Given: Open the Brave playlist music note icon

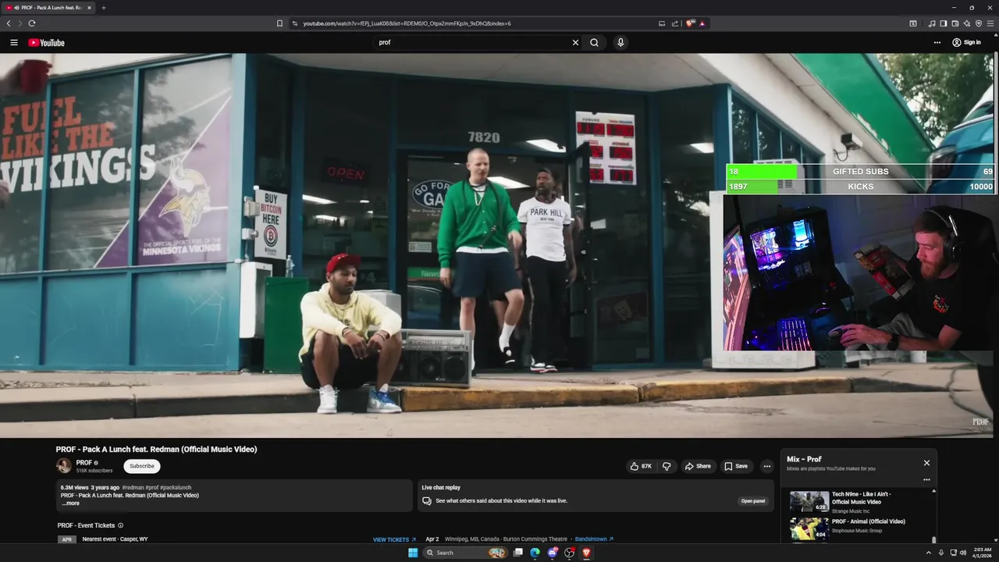Looking at the screenshot, I should [x=932, y=23].
